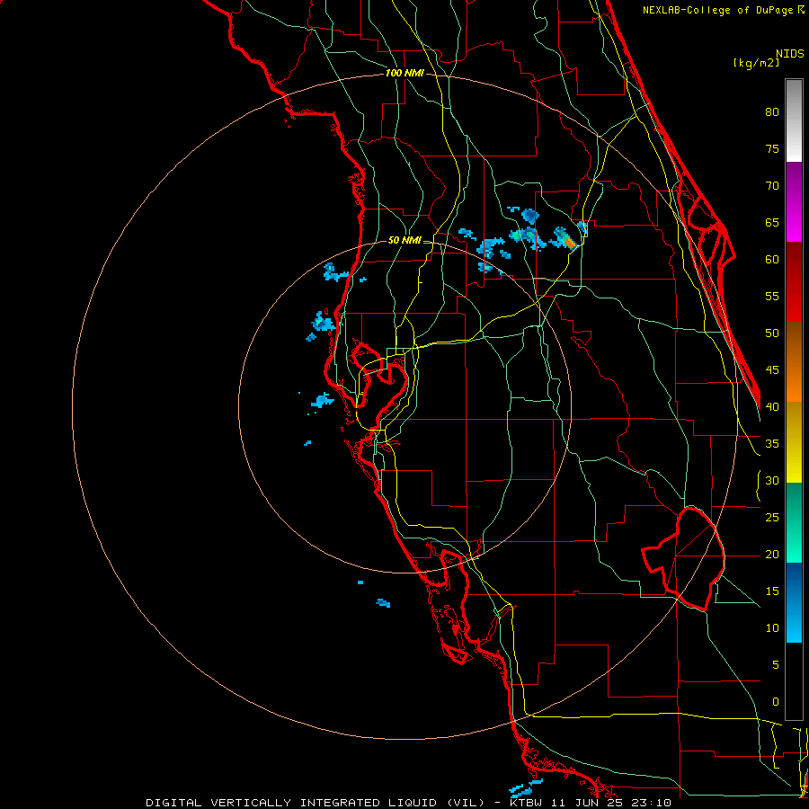Pick the purple-magenta segment of color bar

pyautogui.click(x=794, y=202)
